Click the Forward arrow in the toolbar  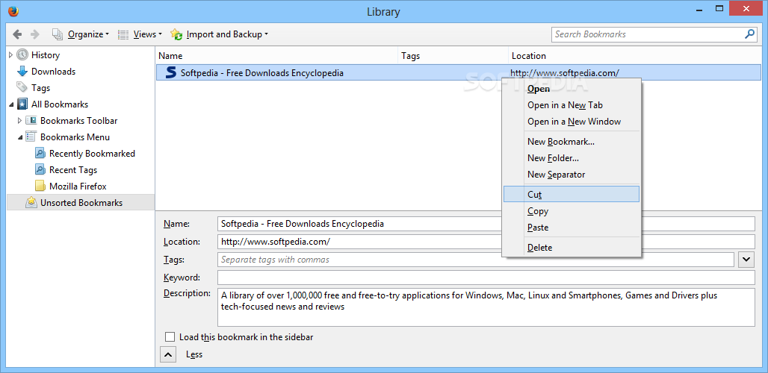click(35, 34)
